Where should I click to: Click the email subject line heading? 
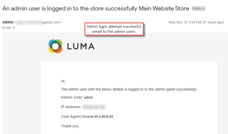tap(96, 9)
